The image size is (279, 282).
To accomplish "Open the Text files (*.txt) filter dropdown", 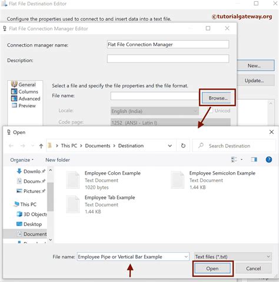I will click(233, 257).
